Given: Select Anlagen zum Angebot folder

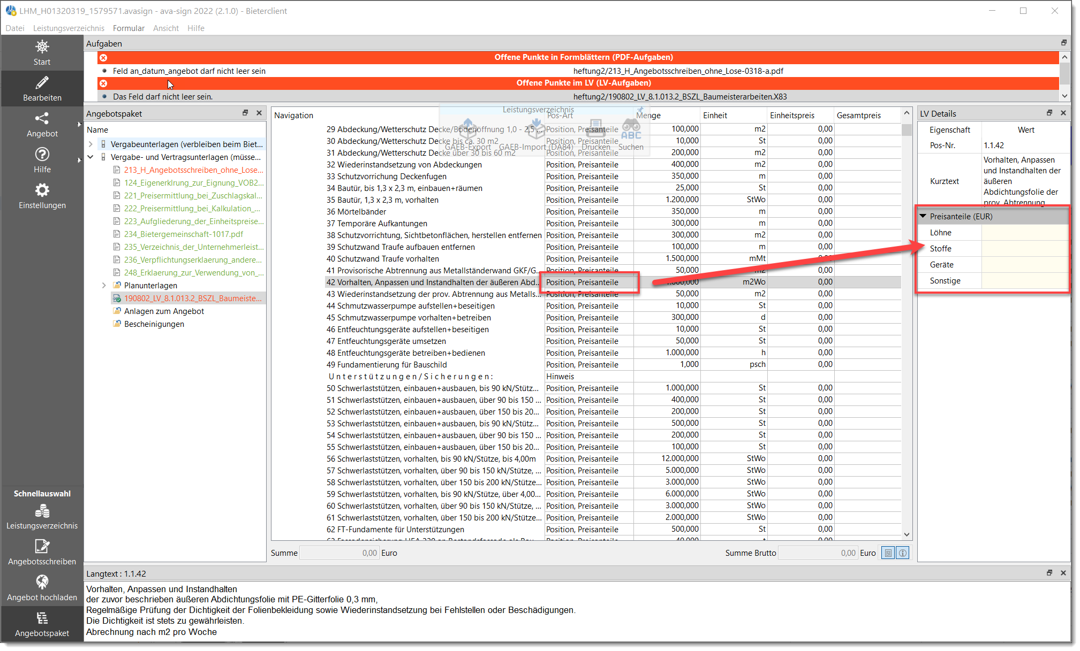Looking at the screenshot, I should pyautogui.click(x=164, y=311).
